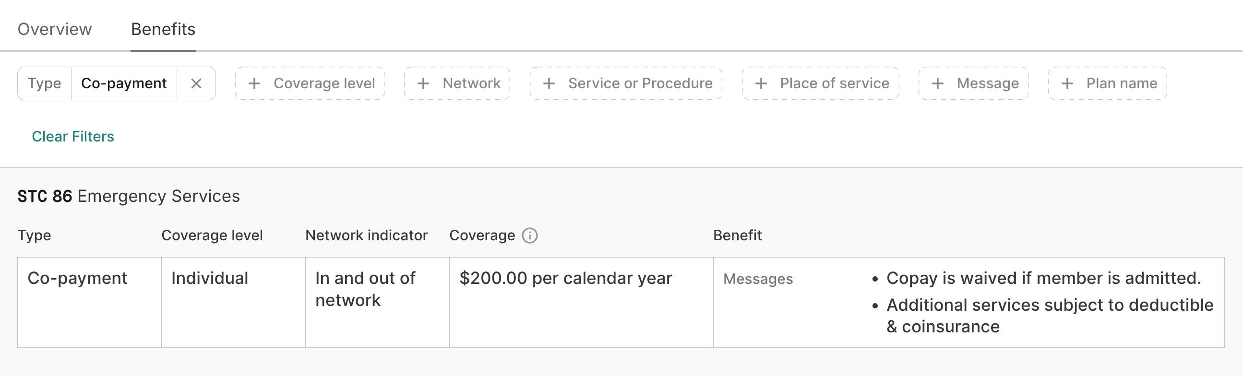This screenshot has height=376, width=1243.
Task: Click the Network indicator column header
Action: (x=365, y=235)
